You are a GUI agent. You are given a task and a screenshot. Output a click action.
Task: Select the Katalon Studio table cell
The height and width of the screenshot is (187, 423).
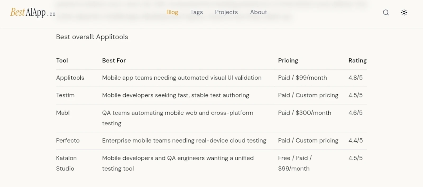[66, 163]
